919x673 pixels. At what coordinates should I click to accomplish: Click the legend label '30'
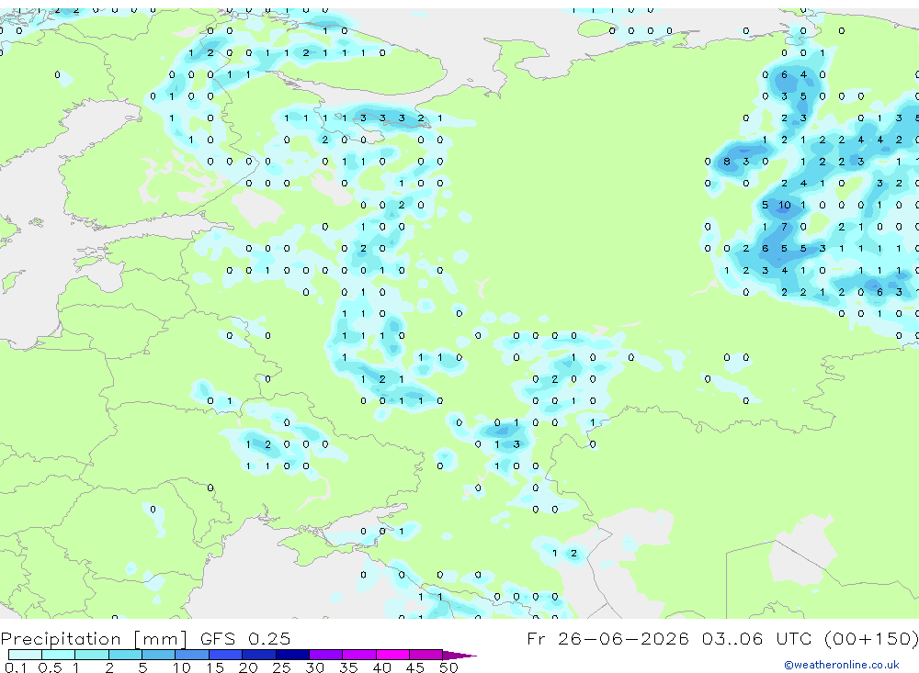point(314,667)
